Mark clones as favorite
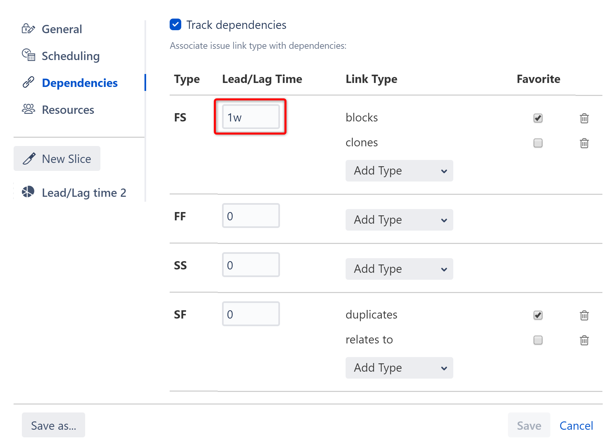Image resolution: width=613 pixels, height=443 pixels. (x=538, y=143)
